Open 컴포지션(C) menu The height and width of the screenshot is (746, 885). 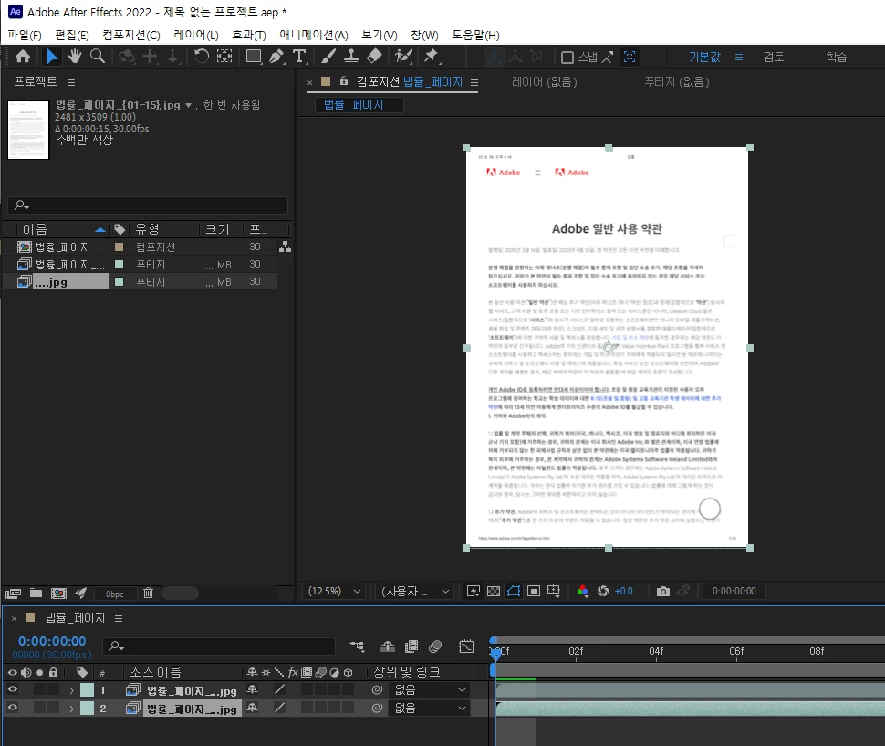pos(131,35)
